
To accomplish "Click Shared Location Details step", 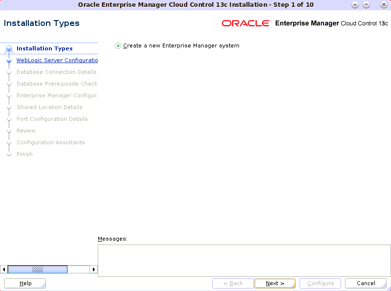I will (49, 107).
